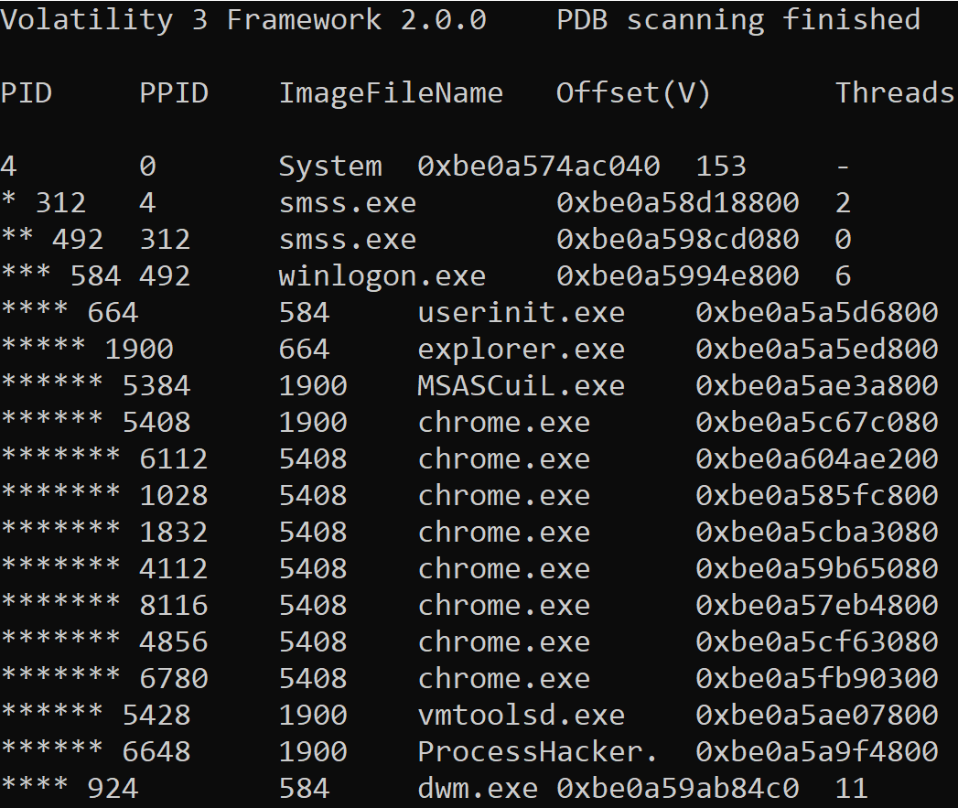Click the explorer.exe process name
Screen dimensions: 958x808
click(522, 349)
